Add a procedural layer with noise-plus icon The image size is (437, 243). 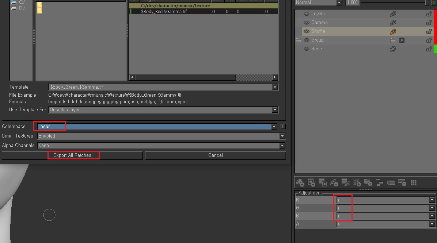click(x=357, y=182)
